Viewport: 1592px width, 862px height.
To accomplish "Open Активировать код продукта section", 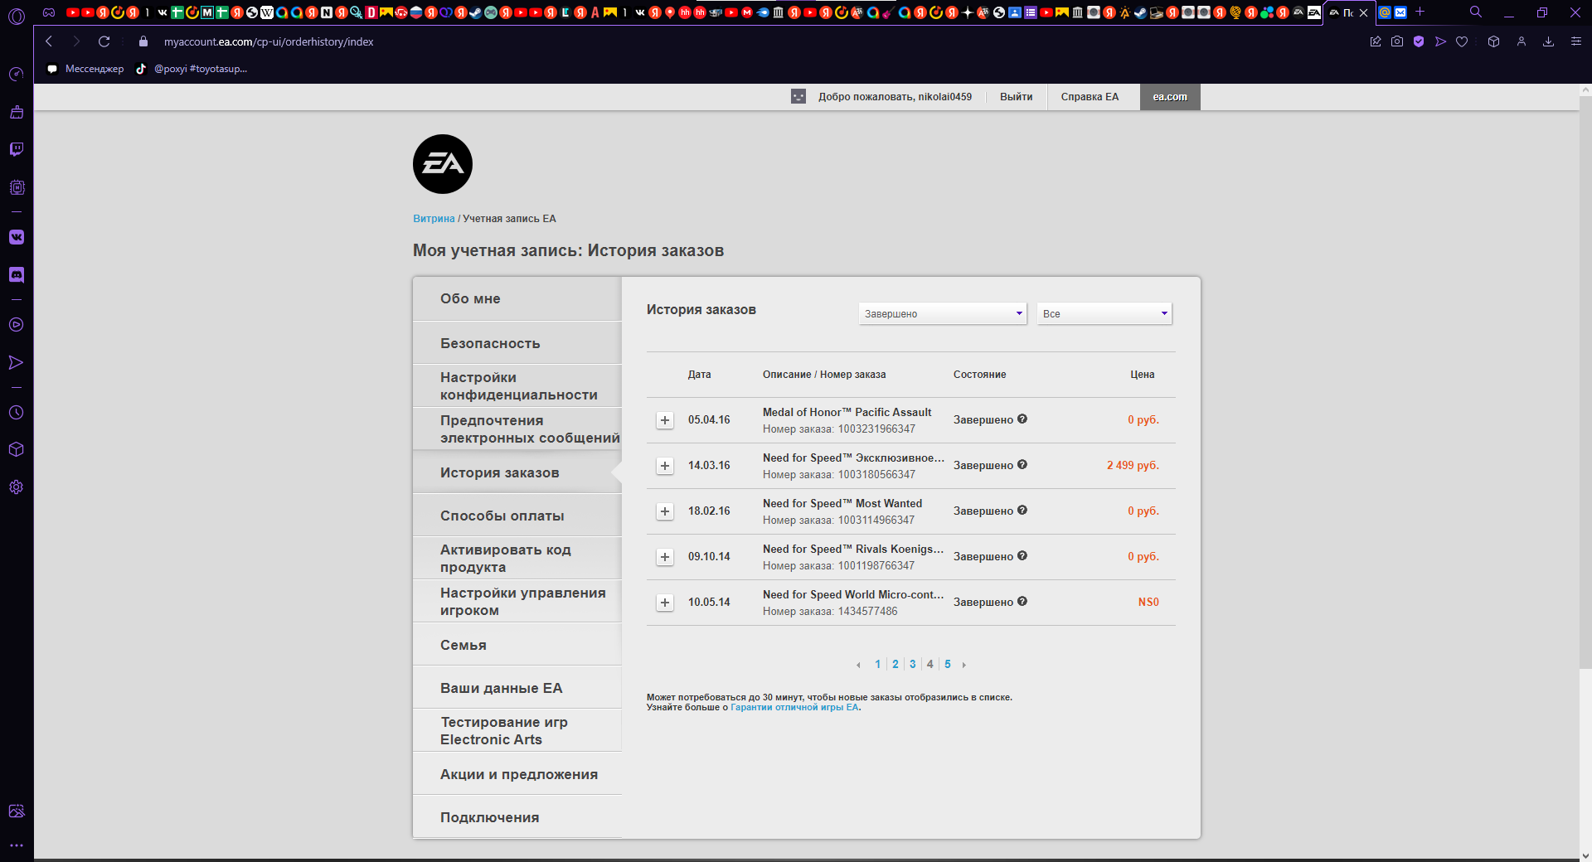I will (x=517, y=558).
